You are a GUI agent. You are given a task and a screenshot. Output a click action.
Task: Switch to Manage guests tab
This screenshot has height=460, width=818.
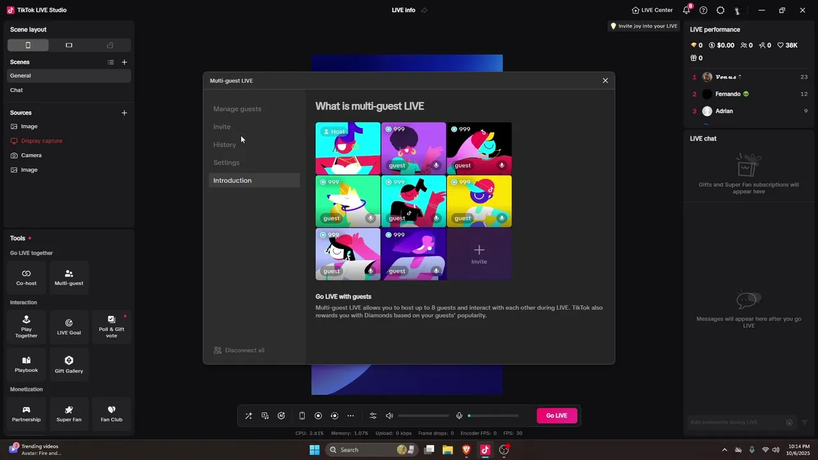254,109
